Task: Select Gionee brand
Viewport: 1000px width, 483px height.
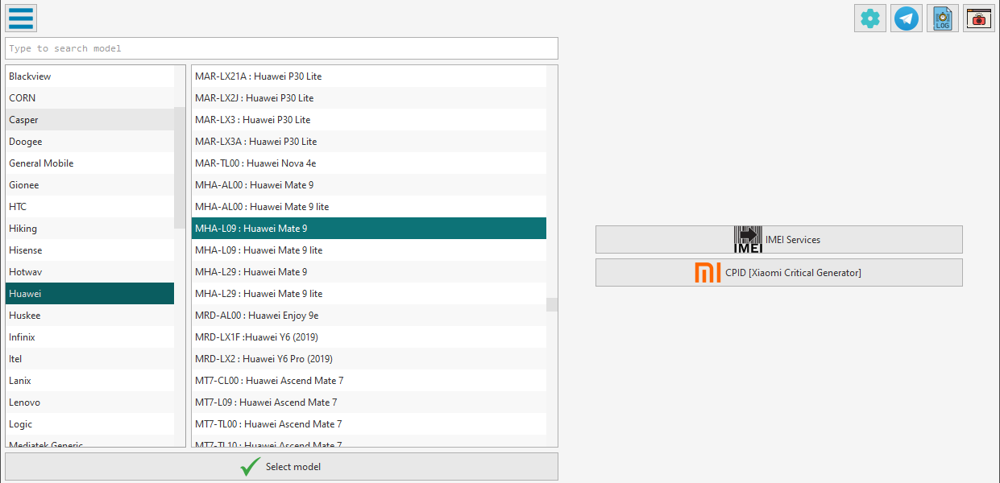Action: point(89,185)
